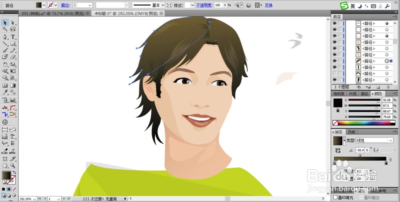Select the Zoom tool
The width and height of the screenshot is (400, 202).
[x=13, y=165]
